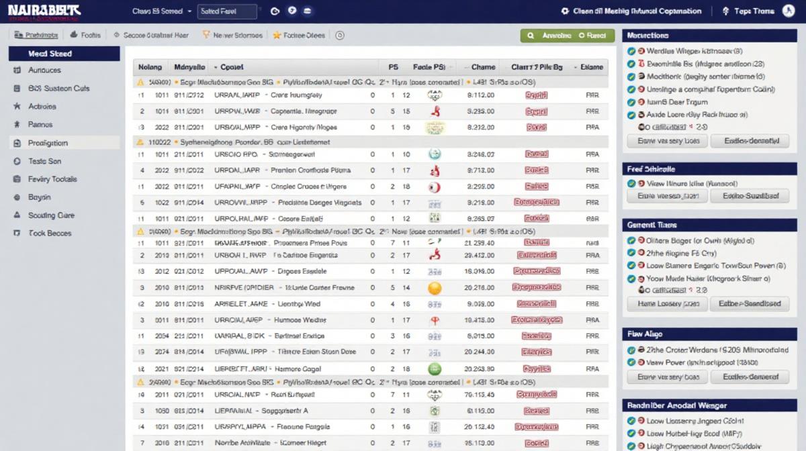Image resolution: width=806 pixels, height=451 pixels.
Task: Click the Teste Son sidebar icon
Action: [16, 161]
